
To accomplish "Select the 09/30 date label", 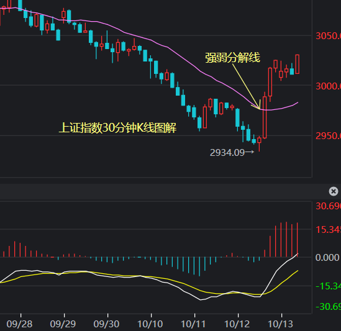I will coord(107,324).
